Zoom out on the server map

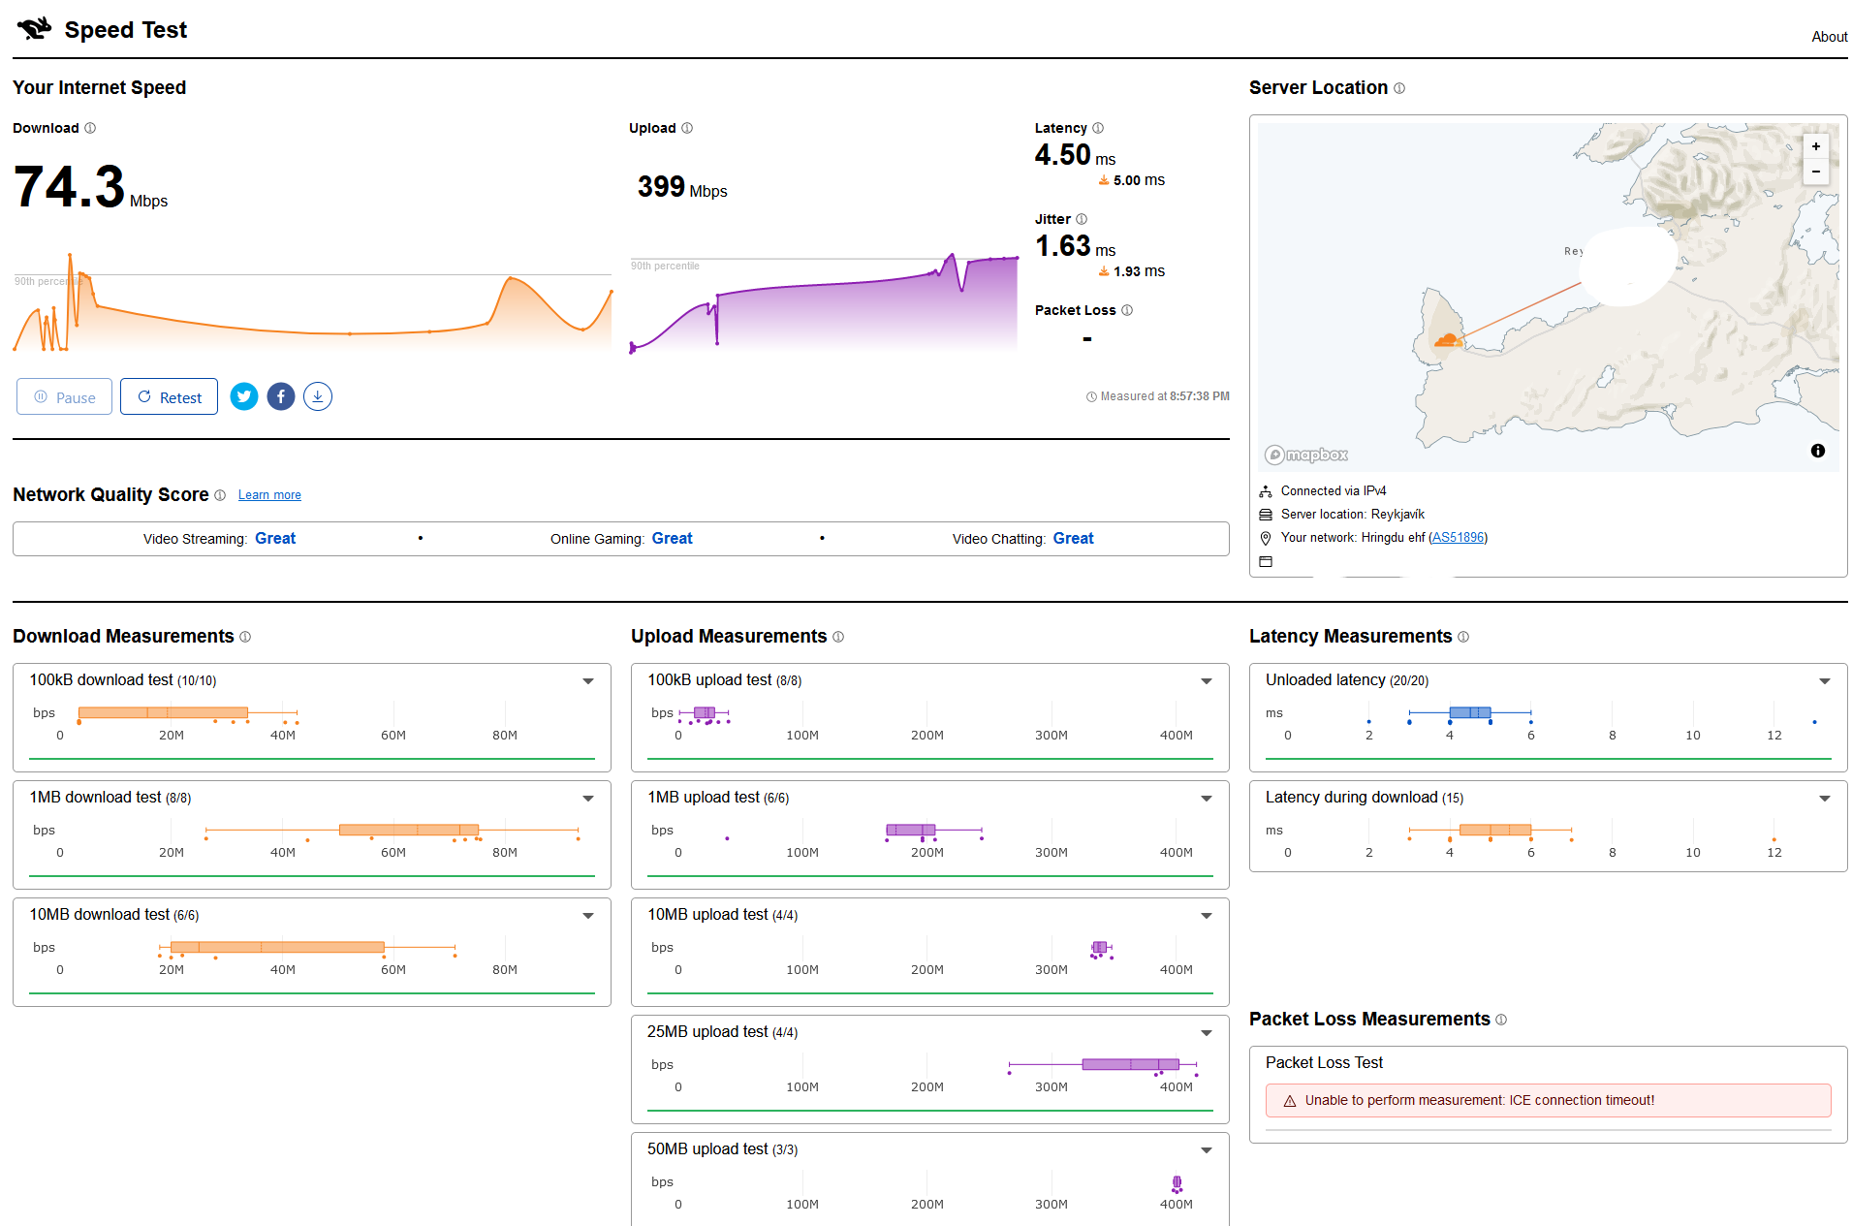[1815, 172]
